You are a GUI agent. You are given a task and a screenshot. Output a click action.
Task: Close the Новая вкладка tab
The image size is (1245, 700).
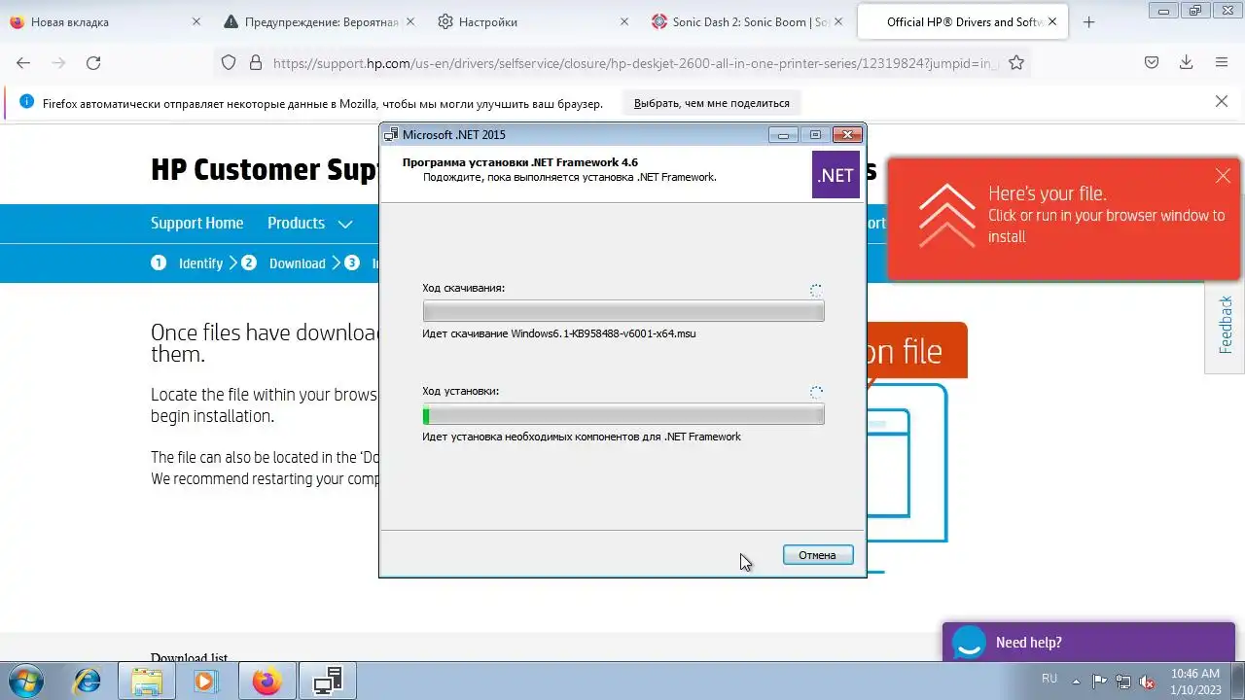(196, 21)
